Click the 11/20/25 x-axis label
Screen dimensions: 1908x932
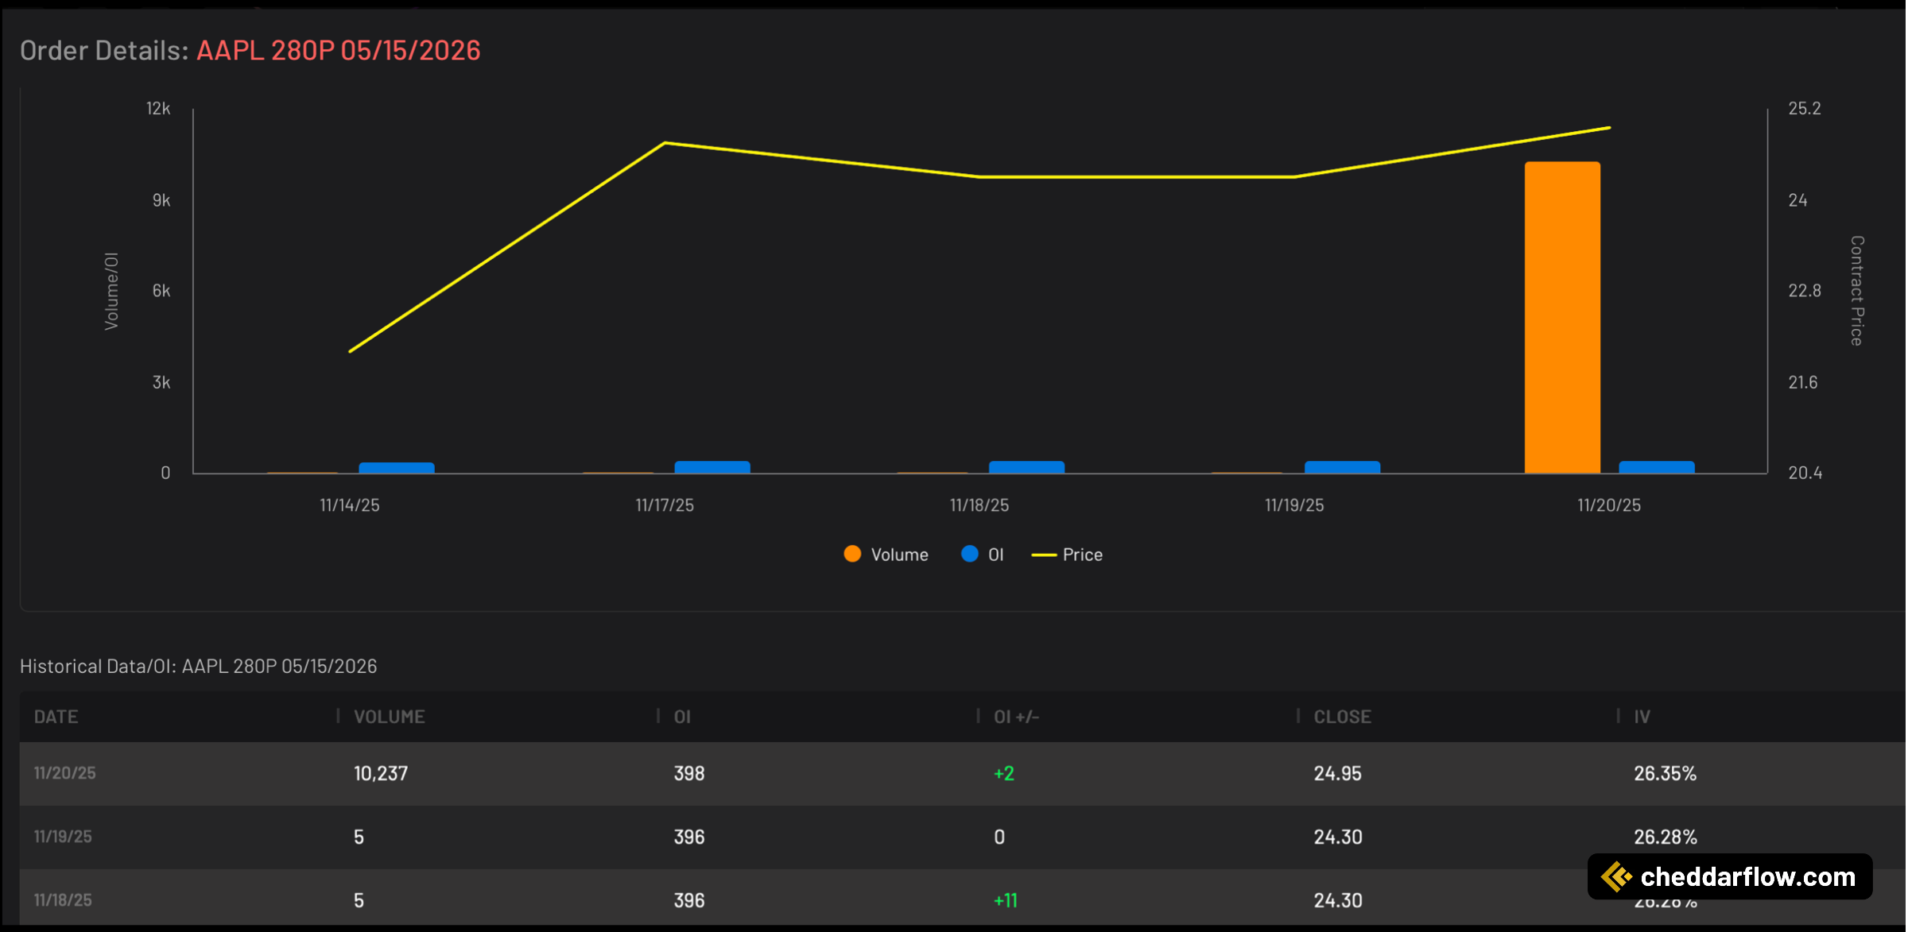point(1609,505)
